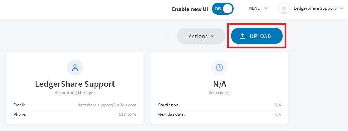Screen dimensions: 348x131
Task: Click the blue UPLOAD button
Action: 257,36
